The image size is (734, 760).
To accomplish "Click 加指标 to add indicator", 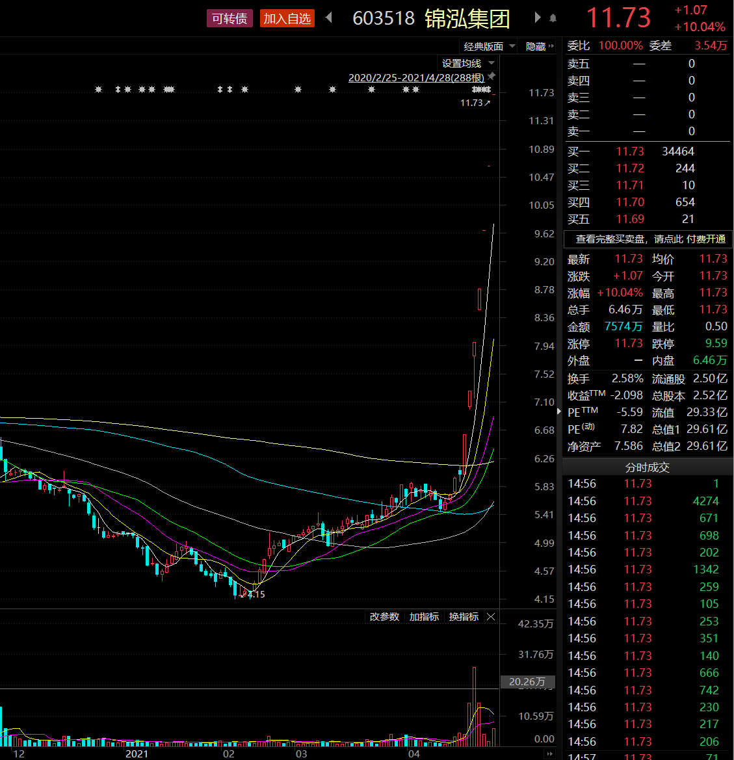I will pos(424,616).
